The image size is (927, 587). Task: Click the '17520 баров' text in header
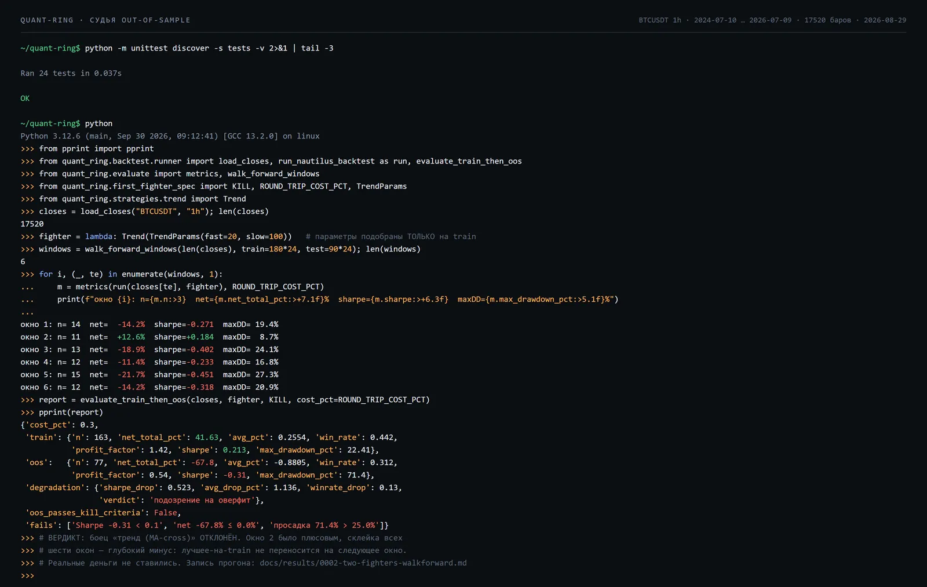(x=827, y=20)
